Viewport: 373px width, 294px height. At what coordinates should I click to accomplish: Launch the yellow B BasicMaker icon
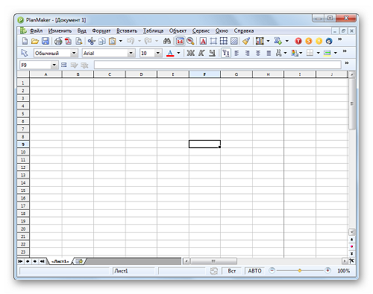pos(319,41)
